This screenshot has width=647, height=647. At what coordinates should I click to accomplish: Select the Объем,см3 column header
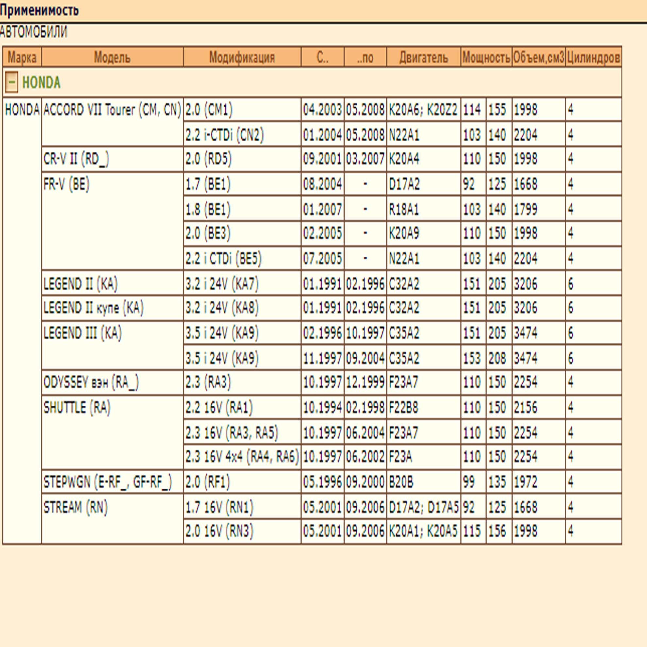coord(539,57)
